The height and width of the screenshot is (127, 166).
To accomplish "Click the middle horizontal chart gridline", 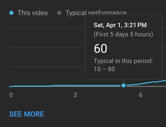I will [x=46, y=47].
